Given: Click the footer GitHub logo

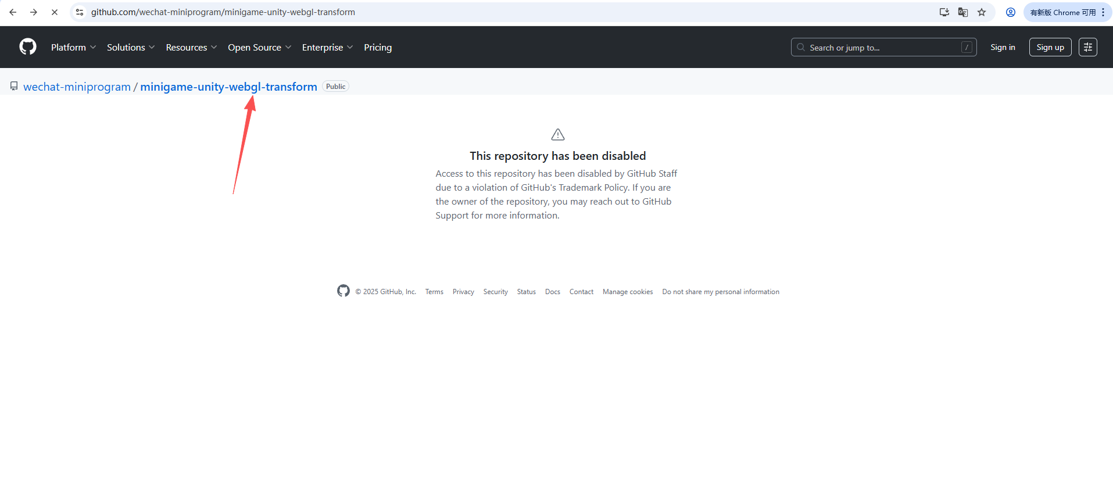Looking at the screenshot, I should [343, 291].
